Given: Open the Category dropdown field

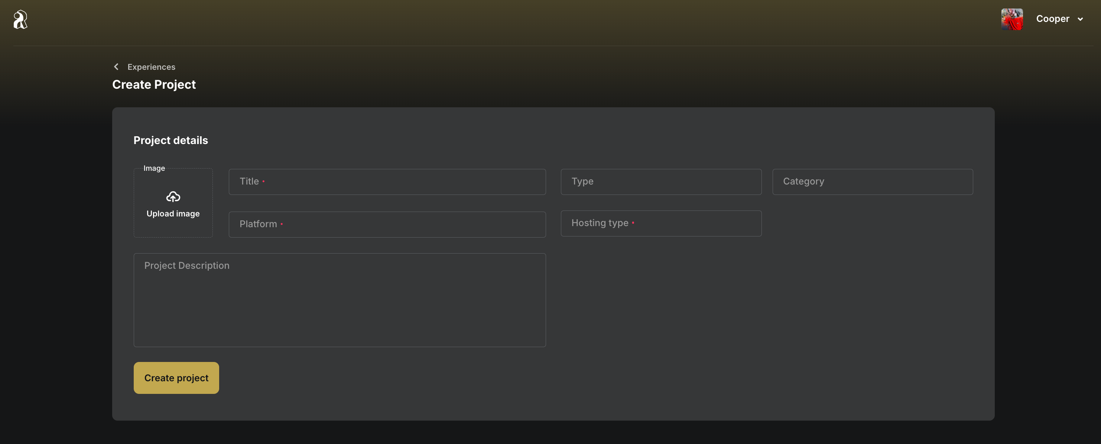Looking at the screenshot, I should (x=872, y=182).
